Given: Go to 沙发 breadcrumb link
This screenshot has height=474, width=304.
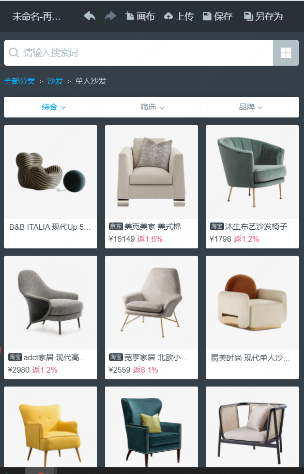Looking at the screenshot, I should click(x=55, y=81).
